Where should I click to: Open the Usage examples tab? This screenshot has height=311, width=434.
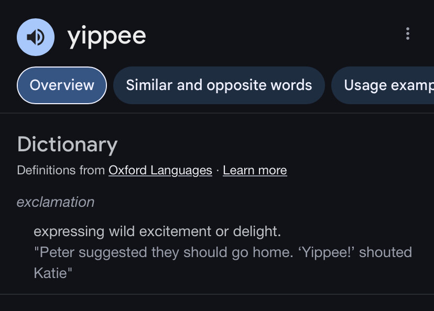point(388,85)
